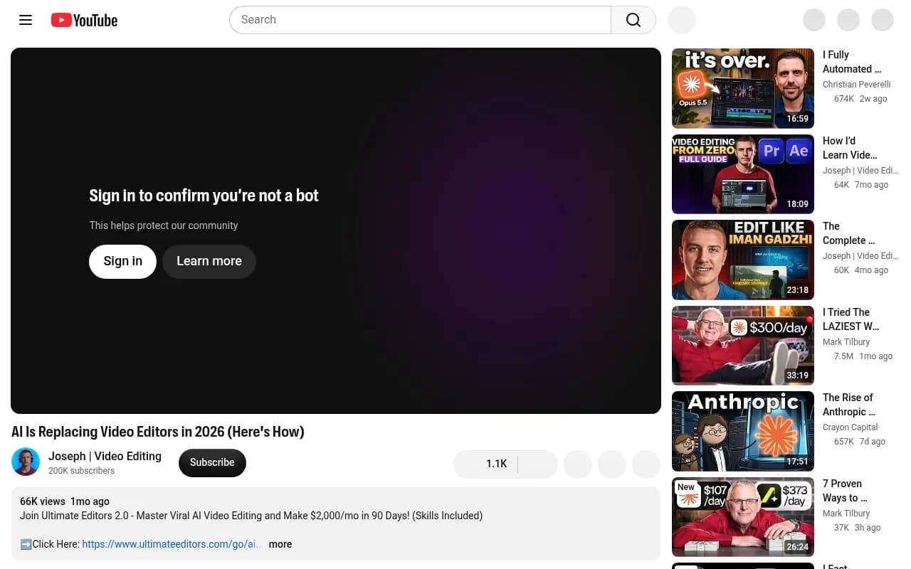Click Crayon Capital channel name
The image size is (911, 569).
point(850,427)
